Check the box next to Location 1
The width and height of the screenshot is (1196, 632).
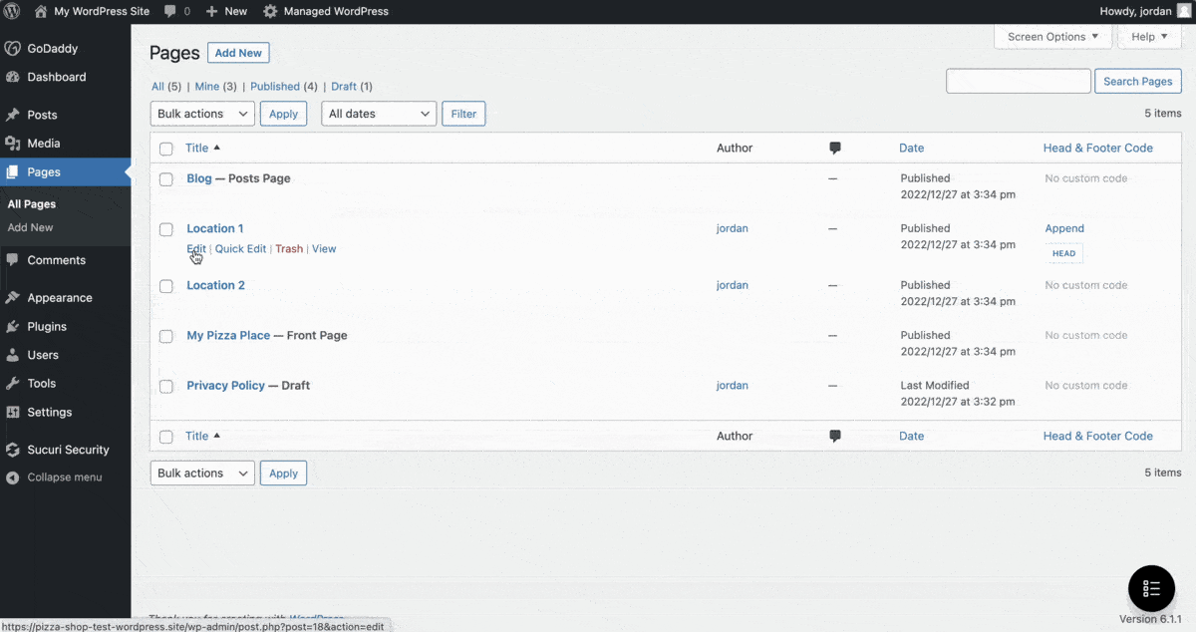[166, 229]
